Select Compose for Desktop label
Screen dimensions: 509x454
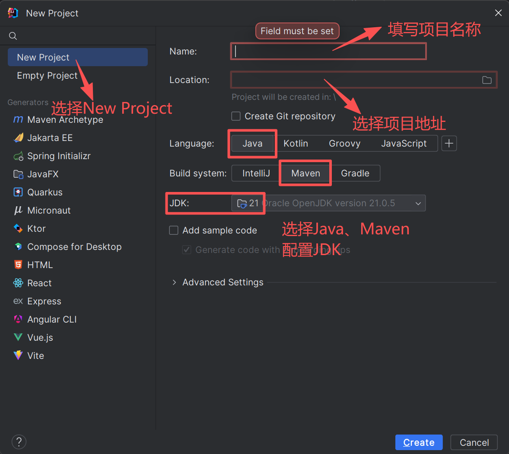pos(74,247)
